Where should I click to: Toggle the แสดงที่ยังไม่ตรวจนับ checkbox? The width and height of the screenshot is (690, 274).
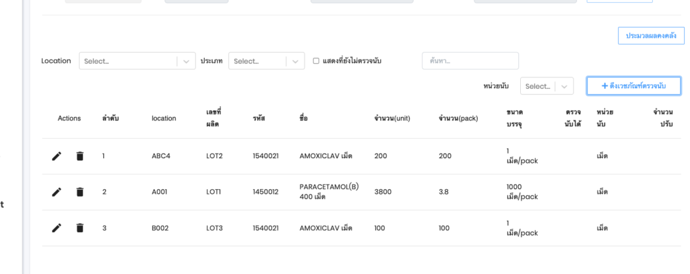coord(316,61)
